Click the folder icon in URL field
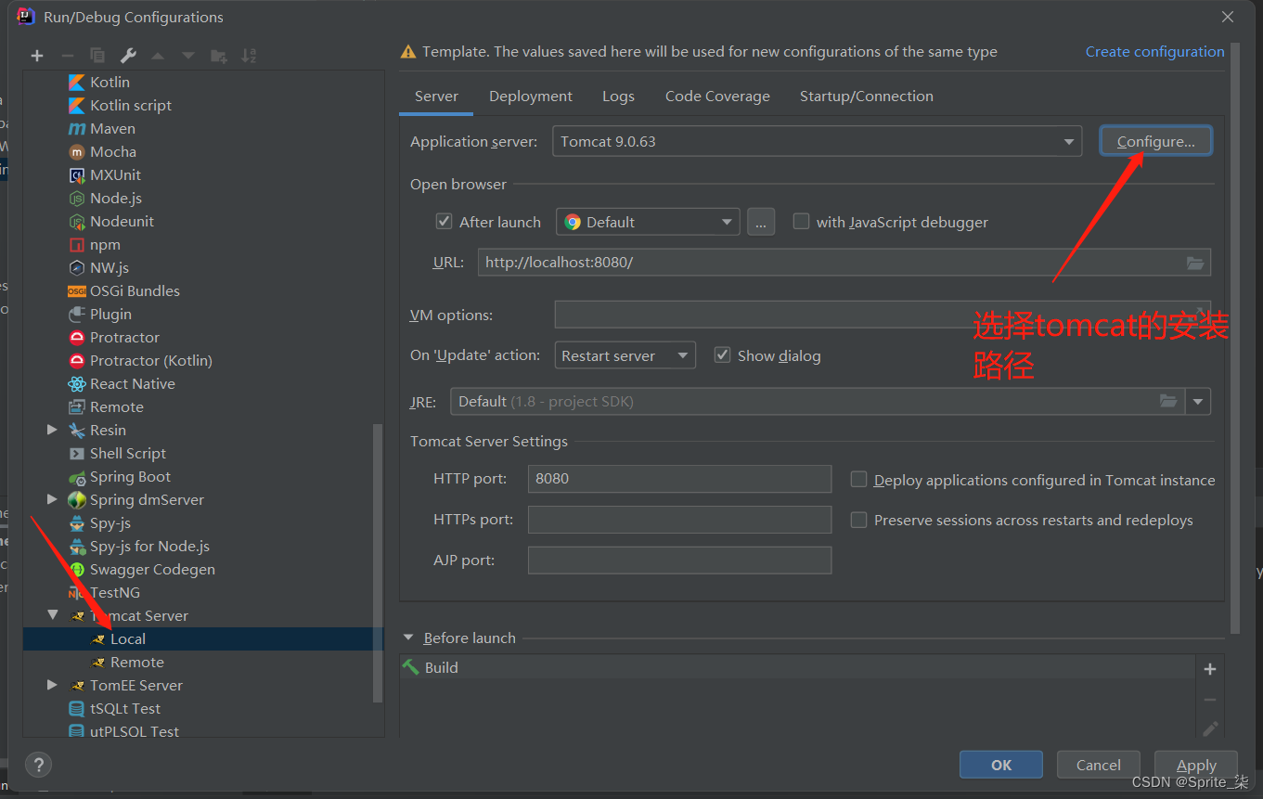Viewport: 1263px width, 799px height. click(x=1195, y=263)
